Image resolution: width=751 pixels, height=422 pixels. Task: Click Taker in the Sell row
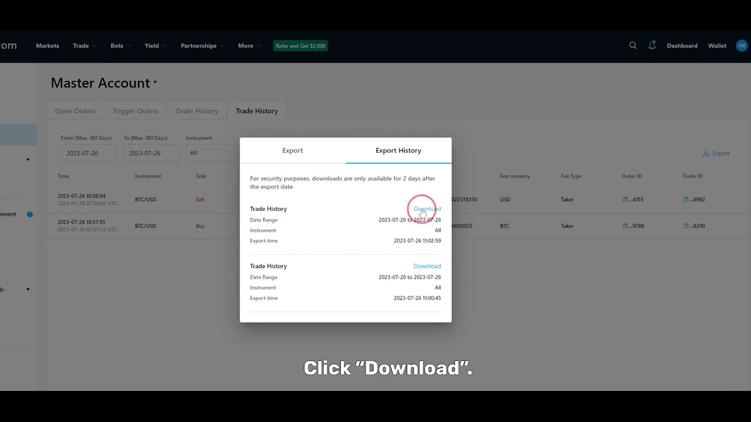point(567,199)
